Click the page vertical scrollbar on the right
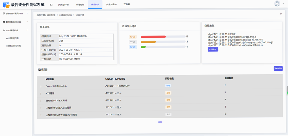 287,90
